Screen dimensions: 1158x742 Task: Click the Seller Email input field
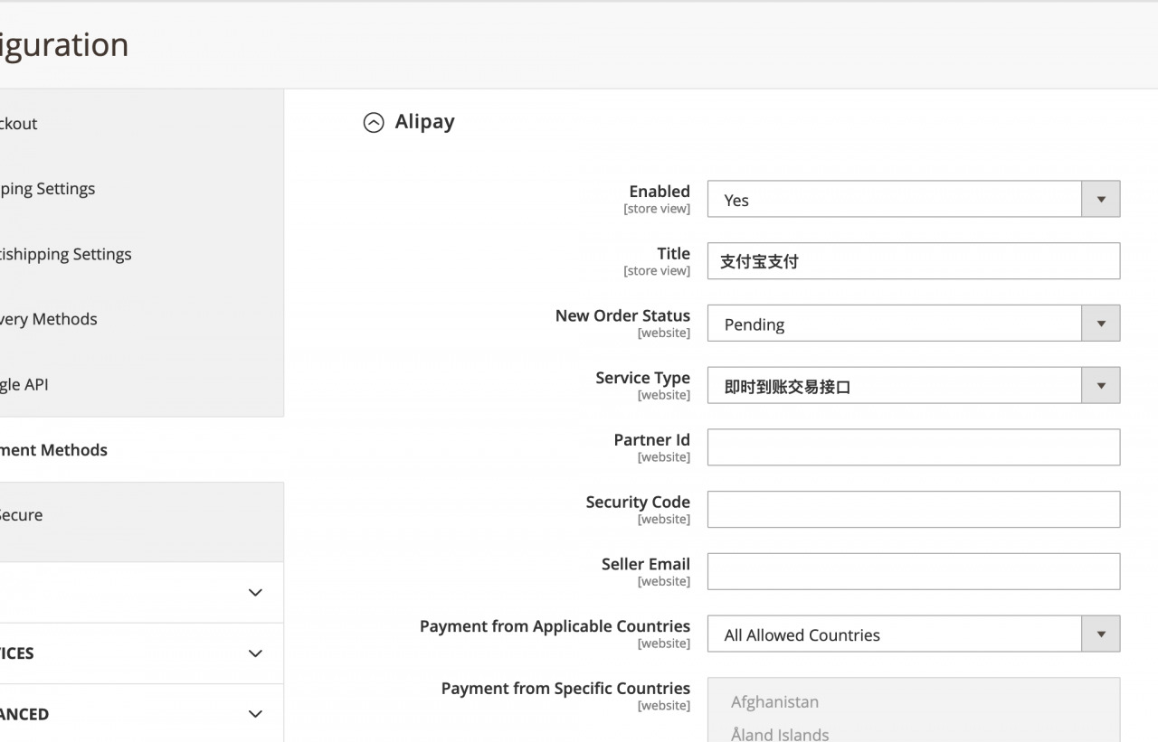[x=913, y=572]
